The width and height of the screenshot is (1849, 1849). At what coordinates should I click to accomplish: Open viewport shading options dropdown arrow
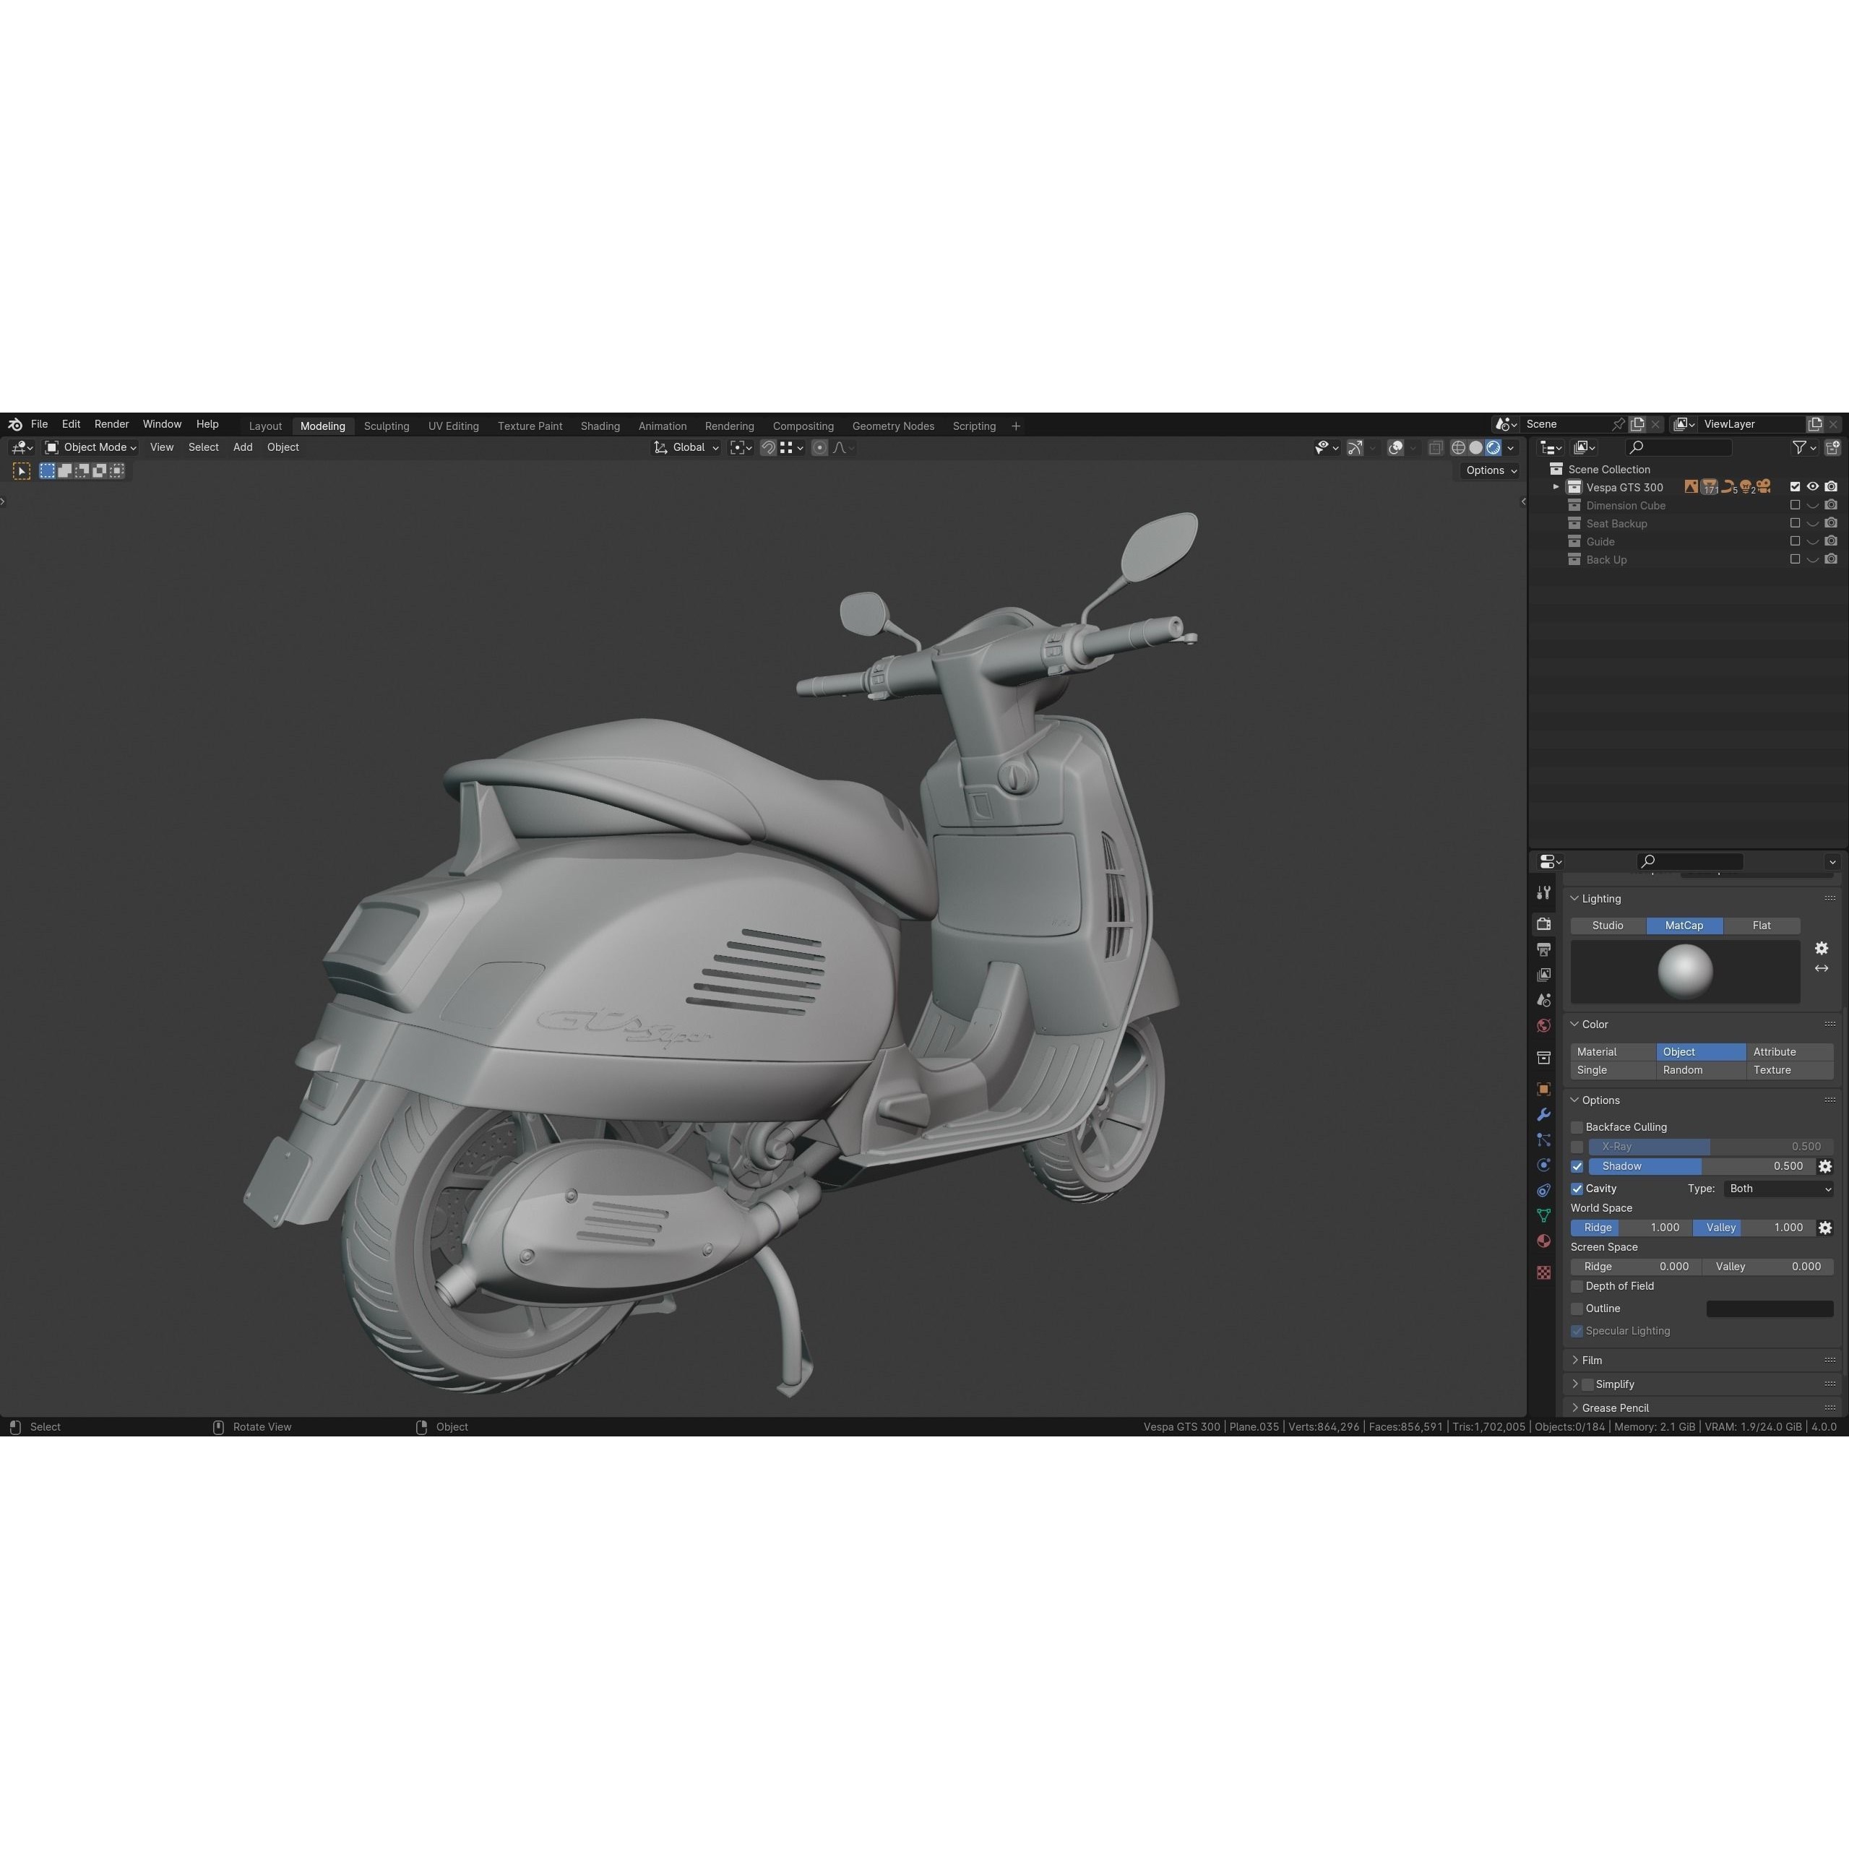pos(1511,448)
